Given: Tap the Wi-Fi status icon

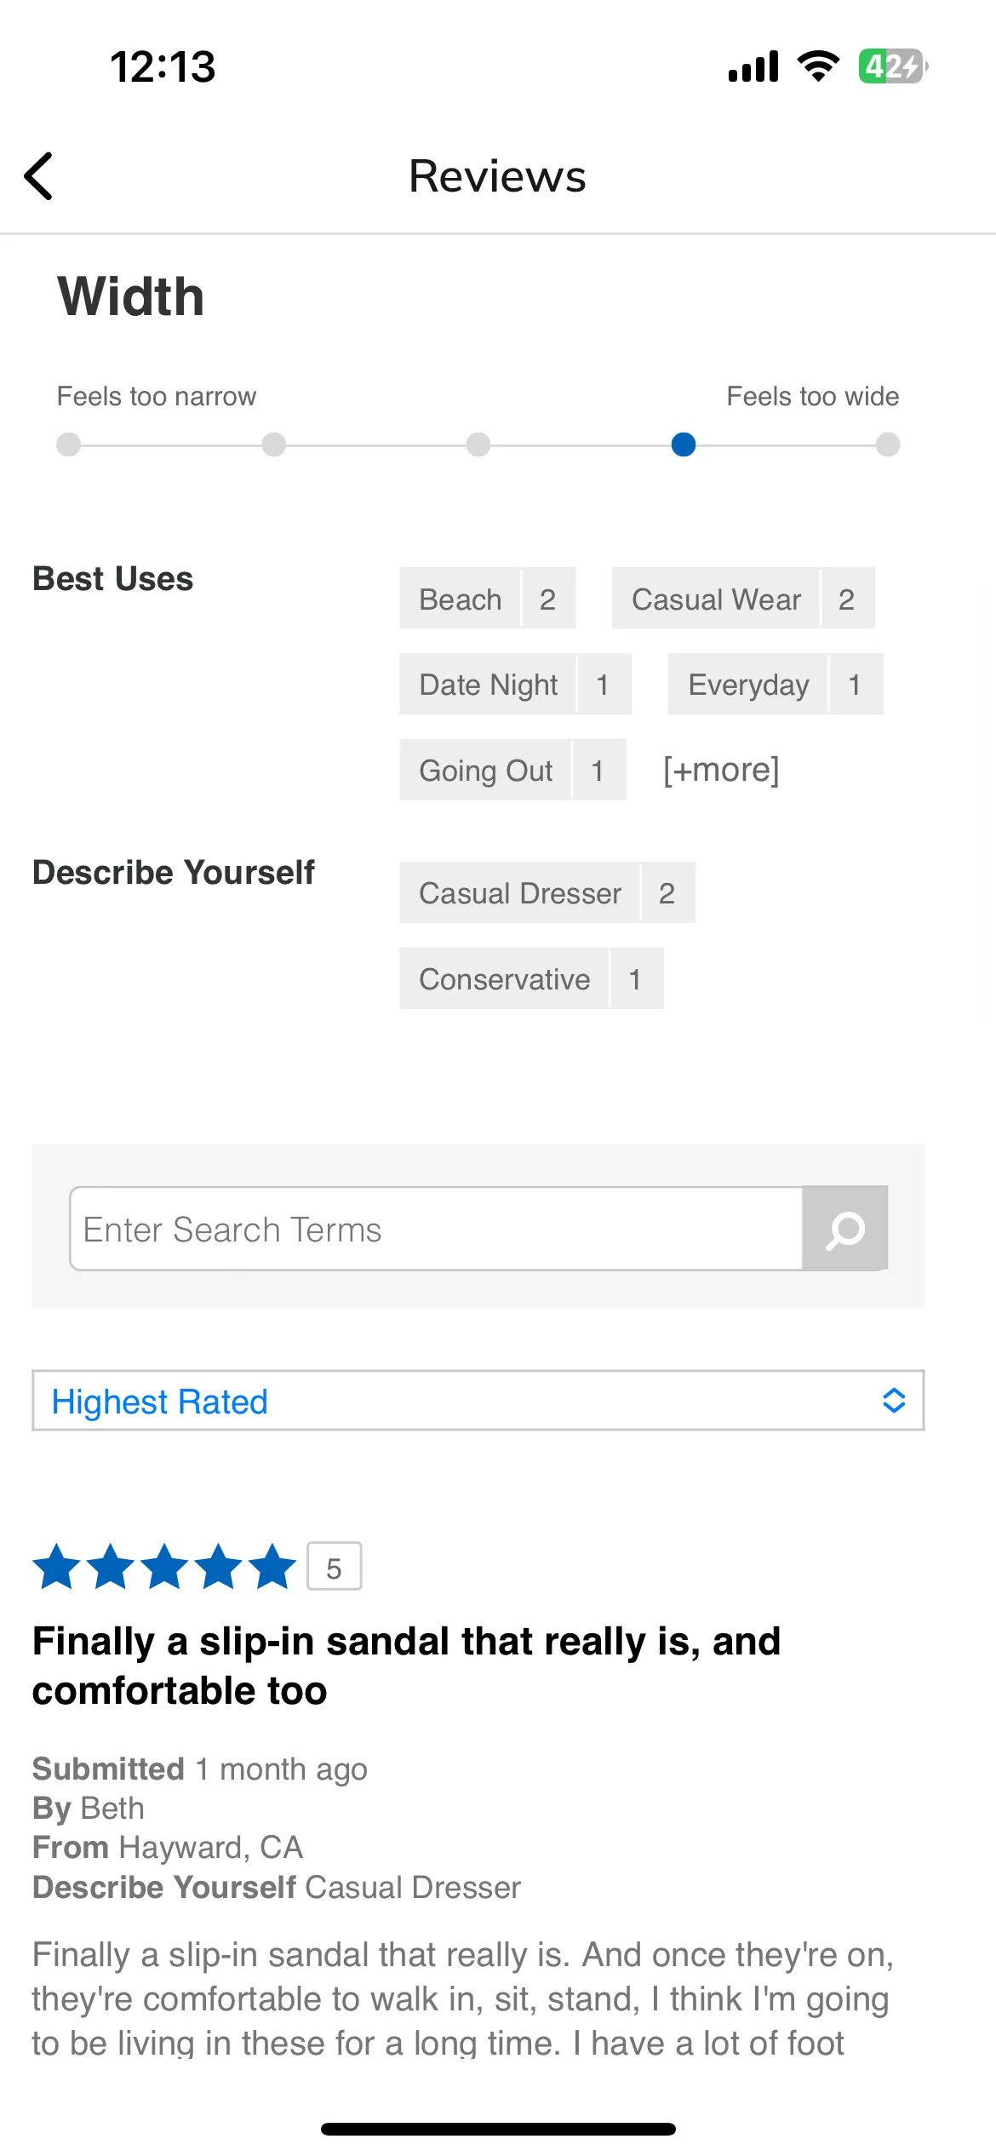Looking at the screenshot, I should point(818,66).
